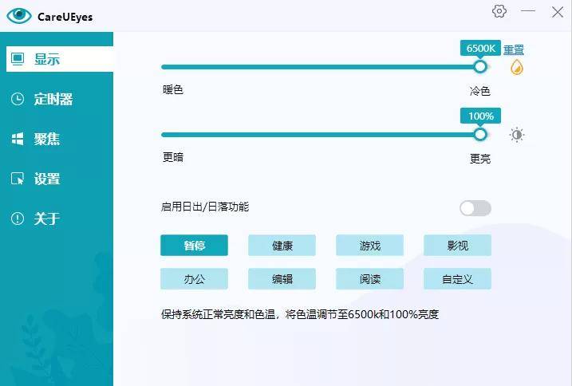Click the windows icon beside 聚焦

pos(17,139)
